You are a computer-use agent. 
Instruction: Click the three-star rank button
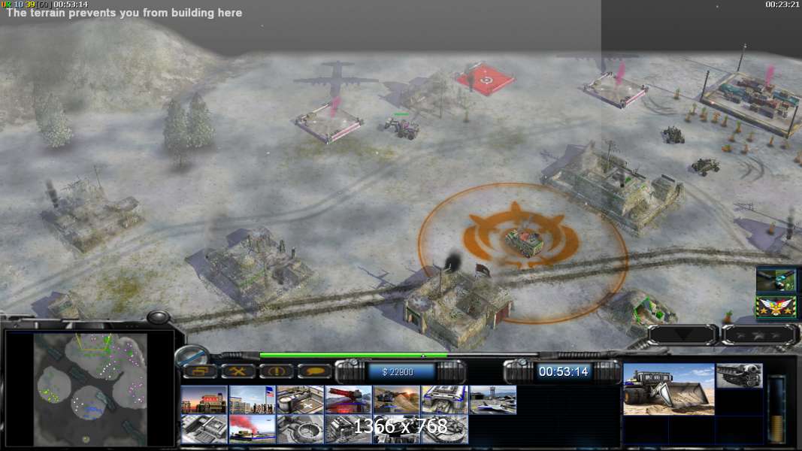[759, 335]
